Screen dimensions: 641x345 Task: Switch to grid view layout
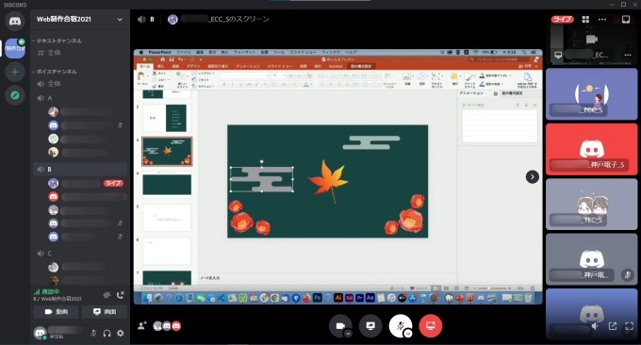tap(585, 19)
